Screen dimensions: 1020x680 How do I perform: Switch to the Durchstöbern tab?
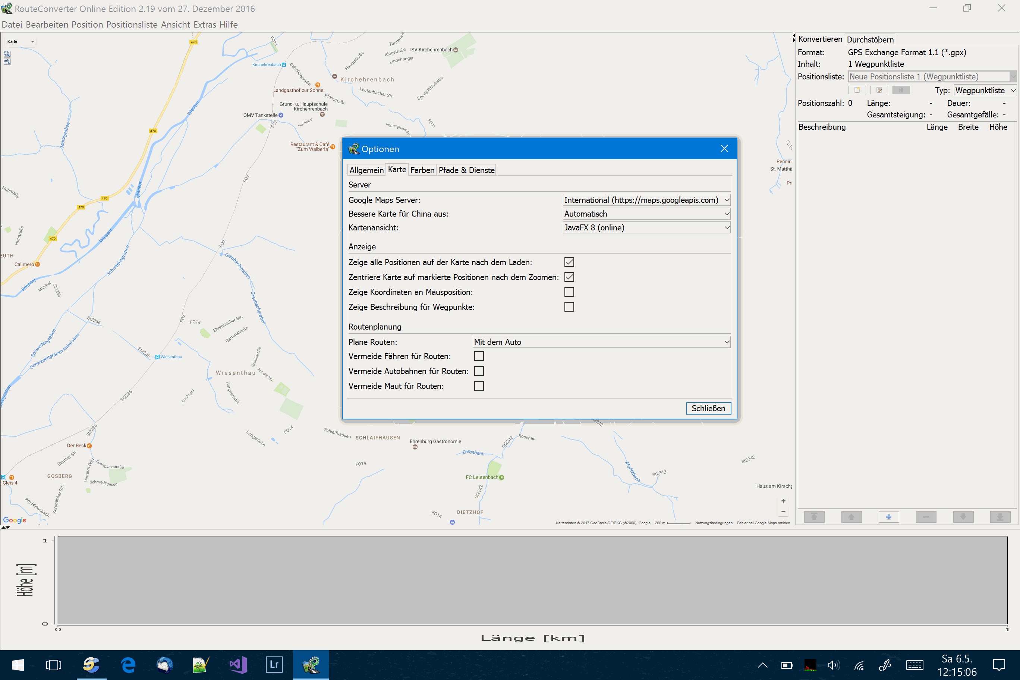click(x=870, y=40)
